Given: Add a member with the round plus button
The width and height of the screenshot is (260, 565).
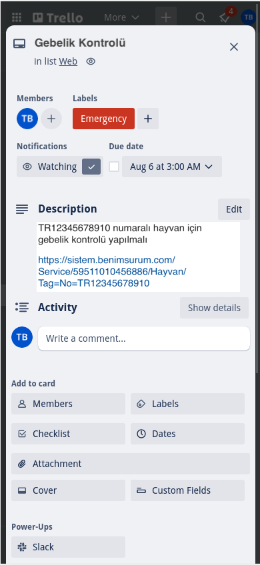Looking at the screenshot, I should click(51, 119).
